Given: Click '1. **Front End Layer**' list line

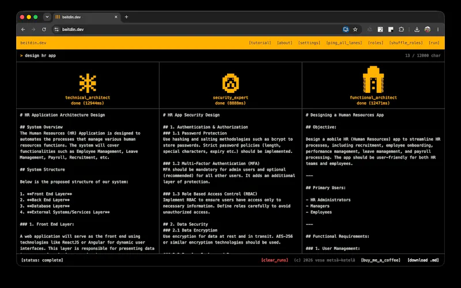Looking at the screenshot, I should tap(46, 194).
